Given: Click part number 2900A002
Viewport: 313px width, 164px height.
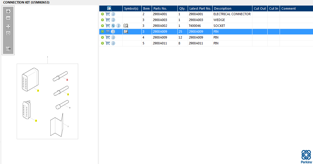Looking at the screenshot, I should 160,26.
